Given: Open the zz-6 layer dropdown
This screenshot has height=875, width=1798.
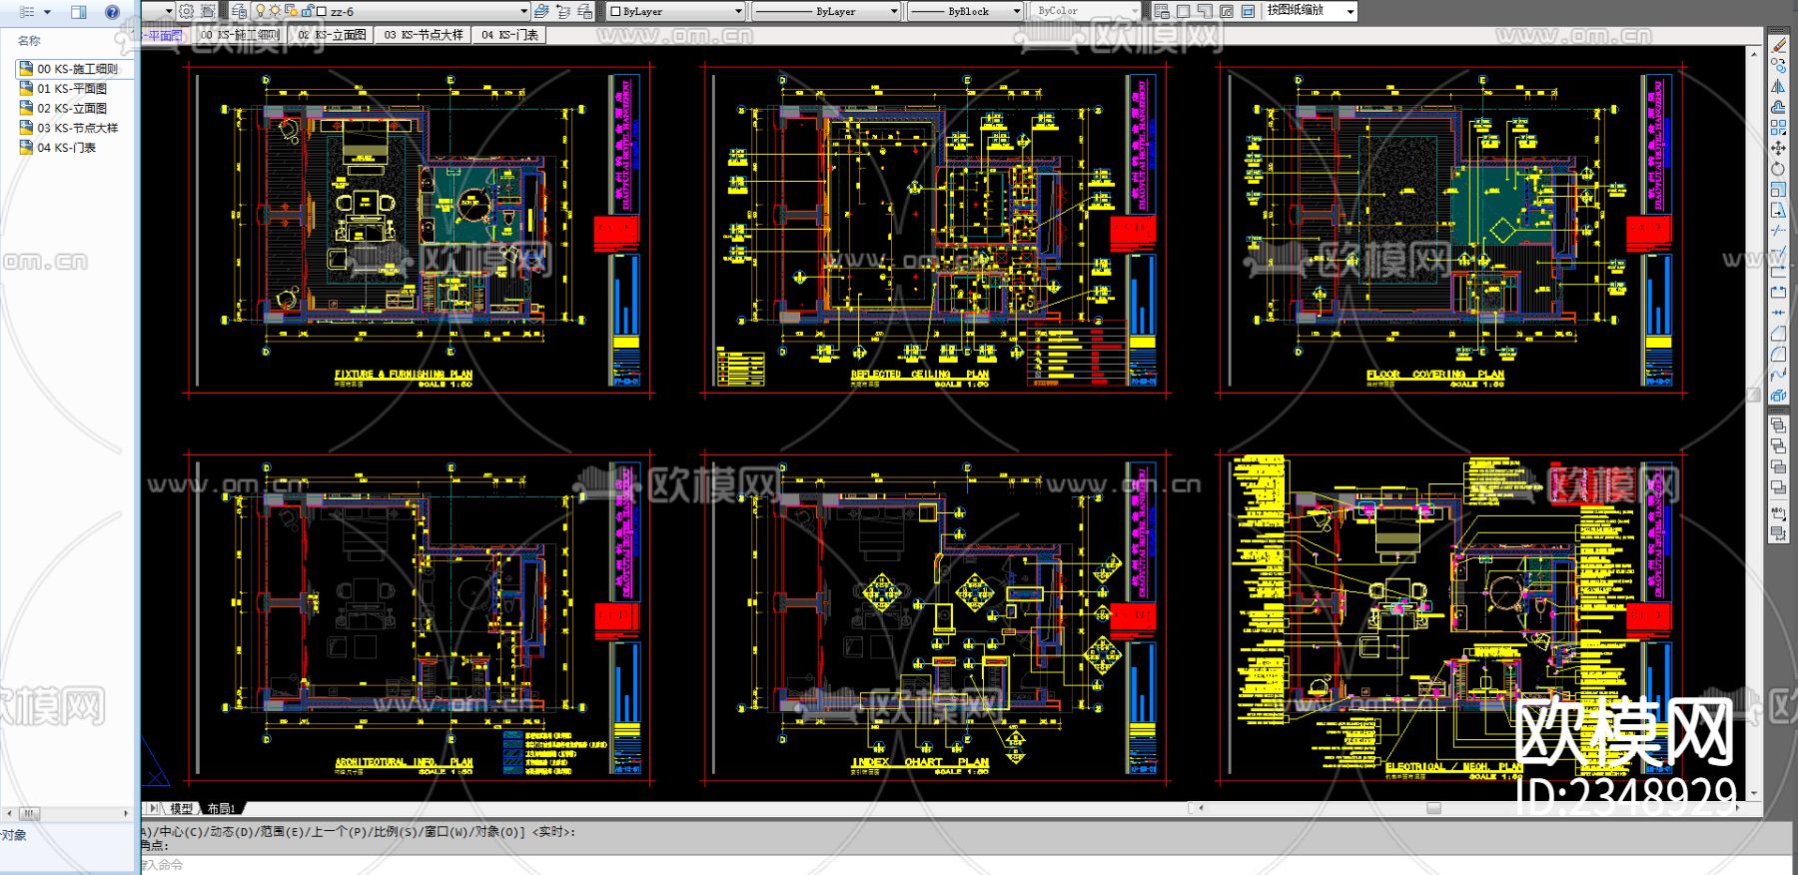Looking at the screenshot, I should tap(392, 11).
